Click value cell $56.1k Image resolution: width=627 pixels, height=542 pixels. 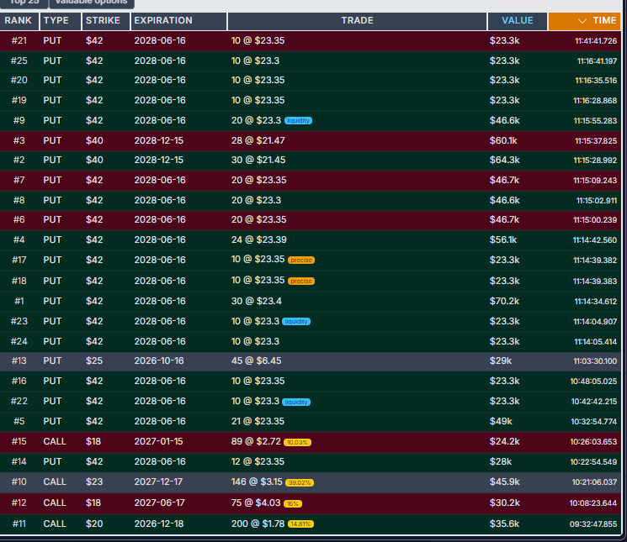(x=503, y=239)
